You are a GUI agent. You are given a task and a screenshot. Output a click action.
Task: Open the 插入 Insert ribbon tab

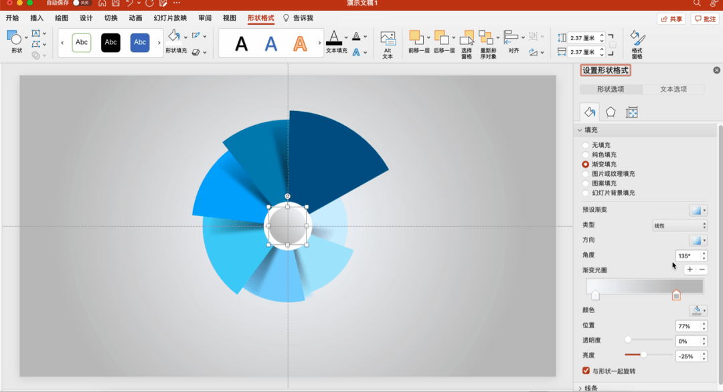[x=37, y=18]
